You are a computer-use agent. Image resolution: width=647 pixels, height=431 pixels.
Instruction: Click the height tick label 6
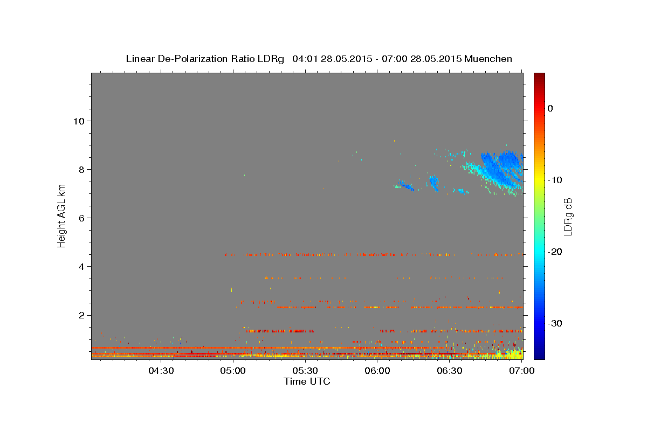(80, 218)
